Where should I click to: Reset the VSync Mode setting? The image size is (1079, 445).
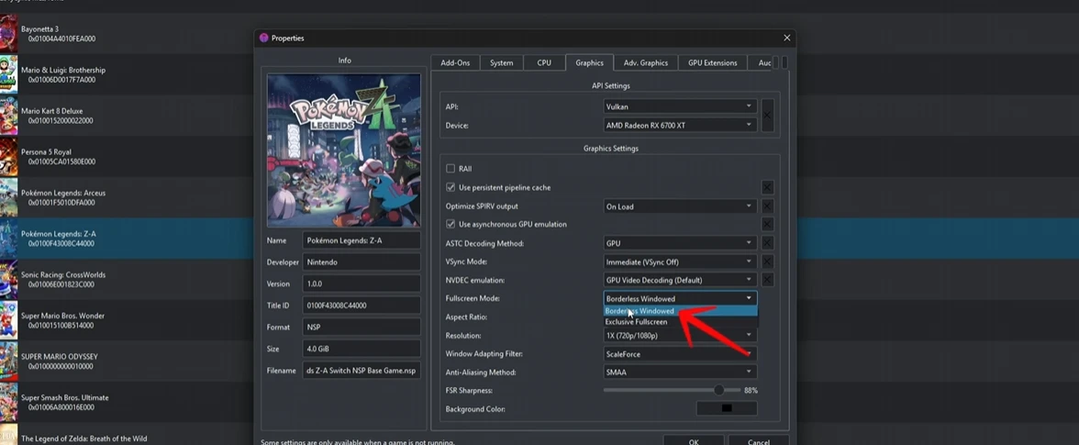[767, 261]
